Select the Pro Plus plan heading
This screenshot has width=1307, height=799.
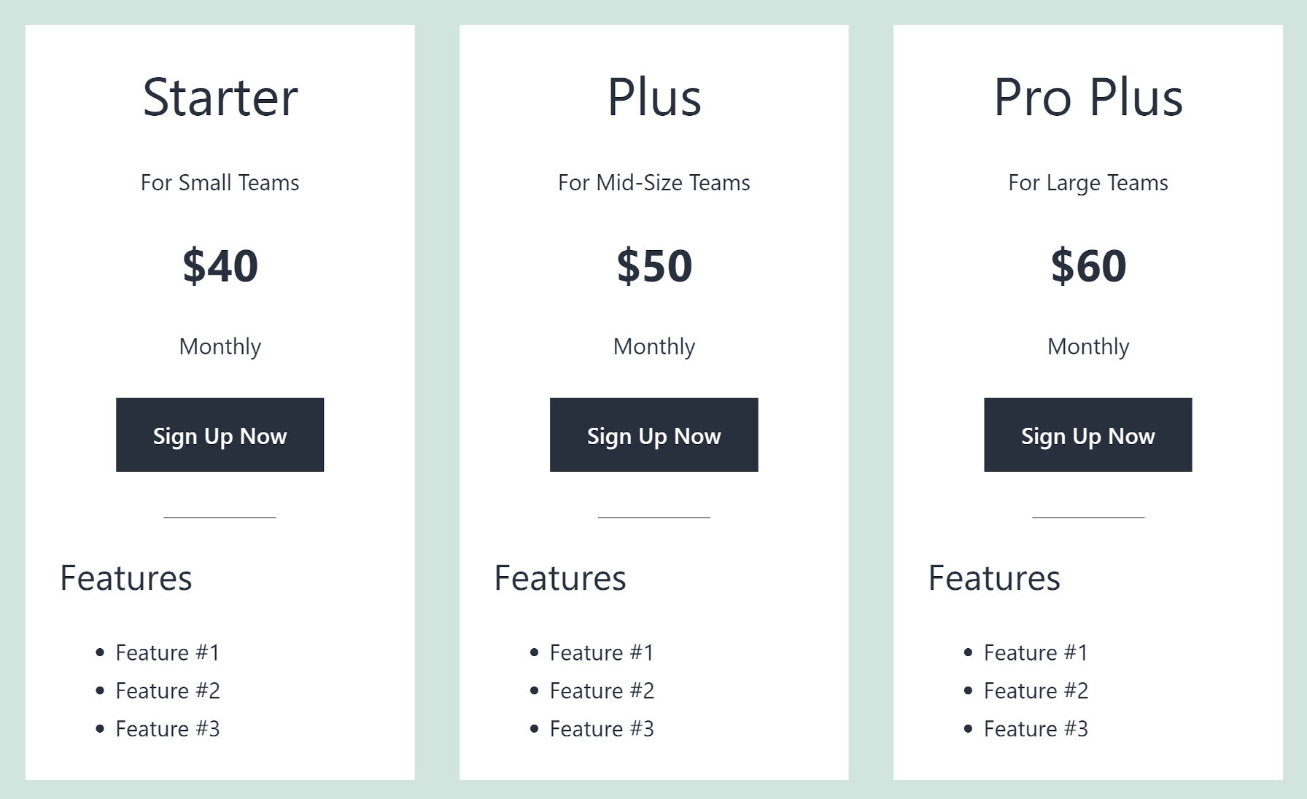click(x=1089, y=97)
